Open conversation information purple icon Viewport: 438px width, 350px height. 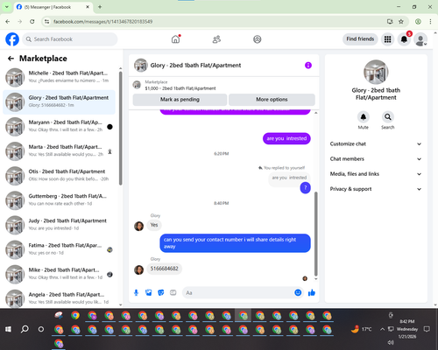[x=308, y=66]
